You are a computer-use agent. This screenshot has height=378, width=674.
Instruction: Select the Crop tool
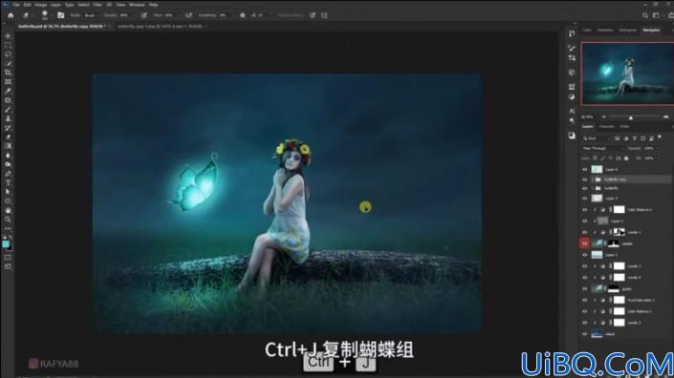(x=8, y=73)
